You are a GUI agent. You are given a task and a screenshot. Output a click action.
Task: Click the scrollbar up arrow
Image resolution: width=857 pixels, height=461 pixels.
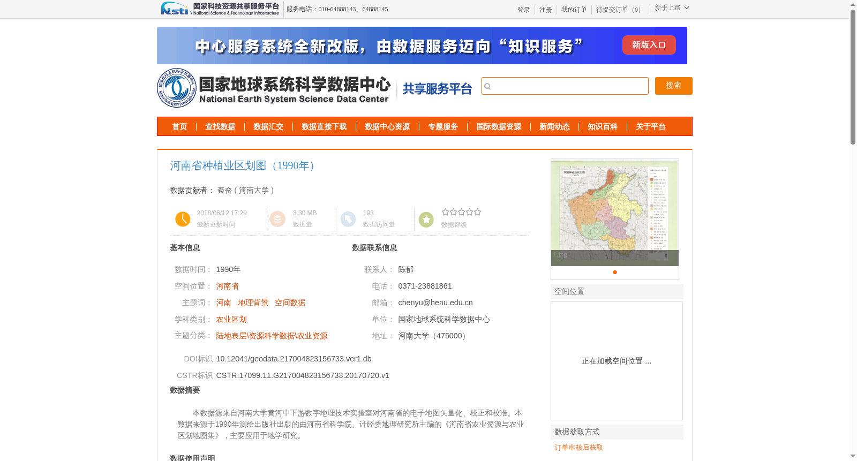click(x=853, y=4)
